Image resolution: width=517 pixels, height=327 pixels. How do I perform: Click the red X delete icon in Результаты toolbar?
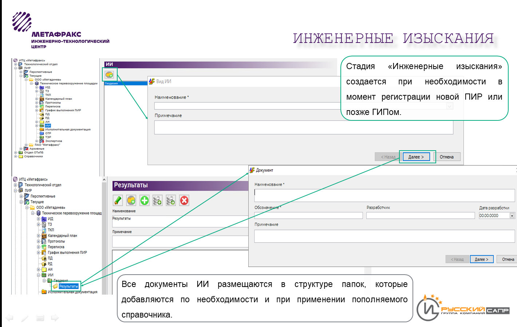point(184,200)
